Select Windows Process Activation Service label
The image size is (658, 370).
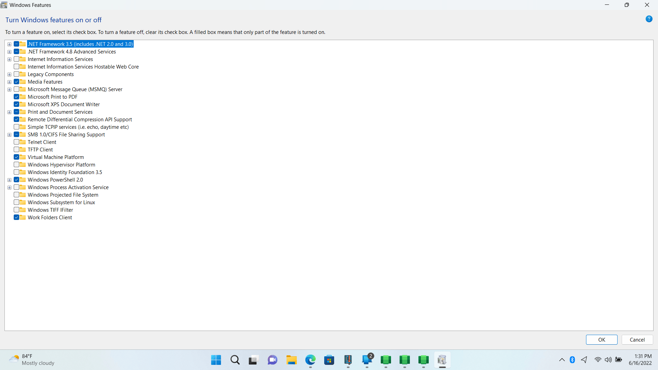tap(68, 187)
